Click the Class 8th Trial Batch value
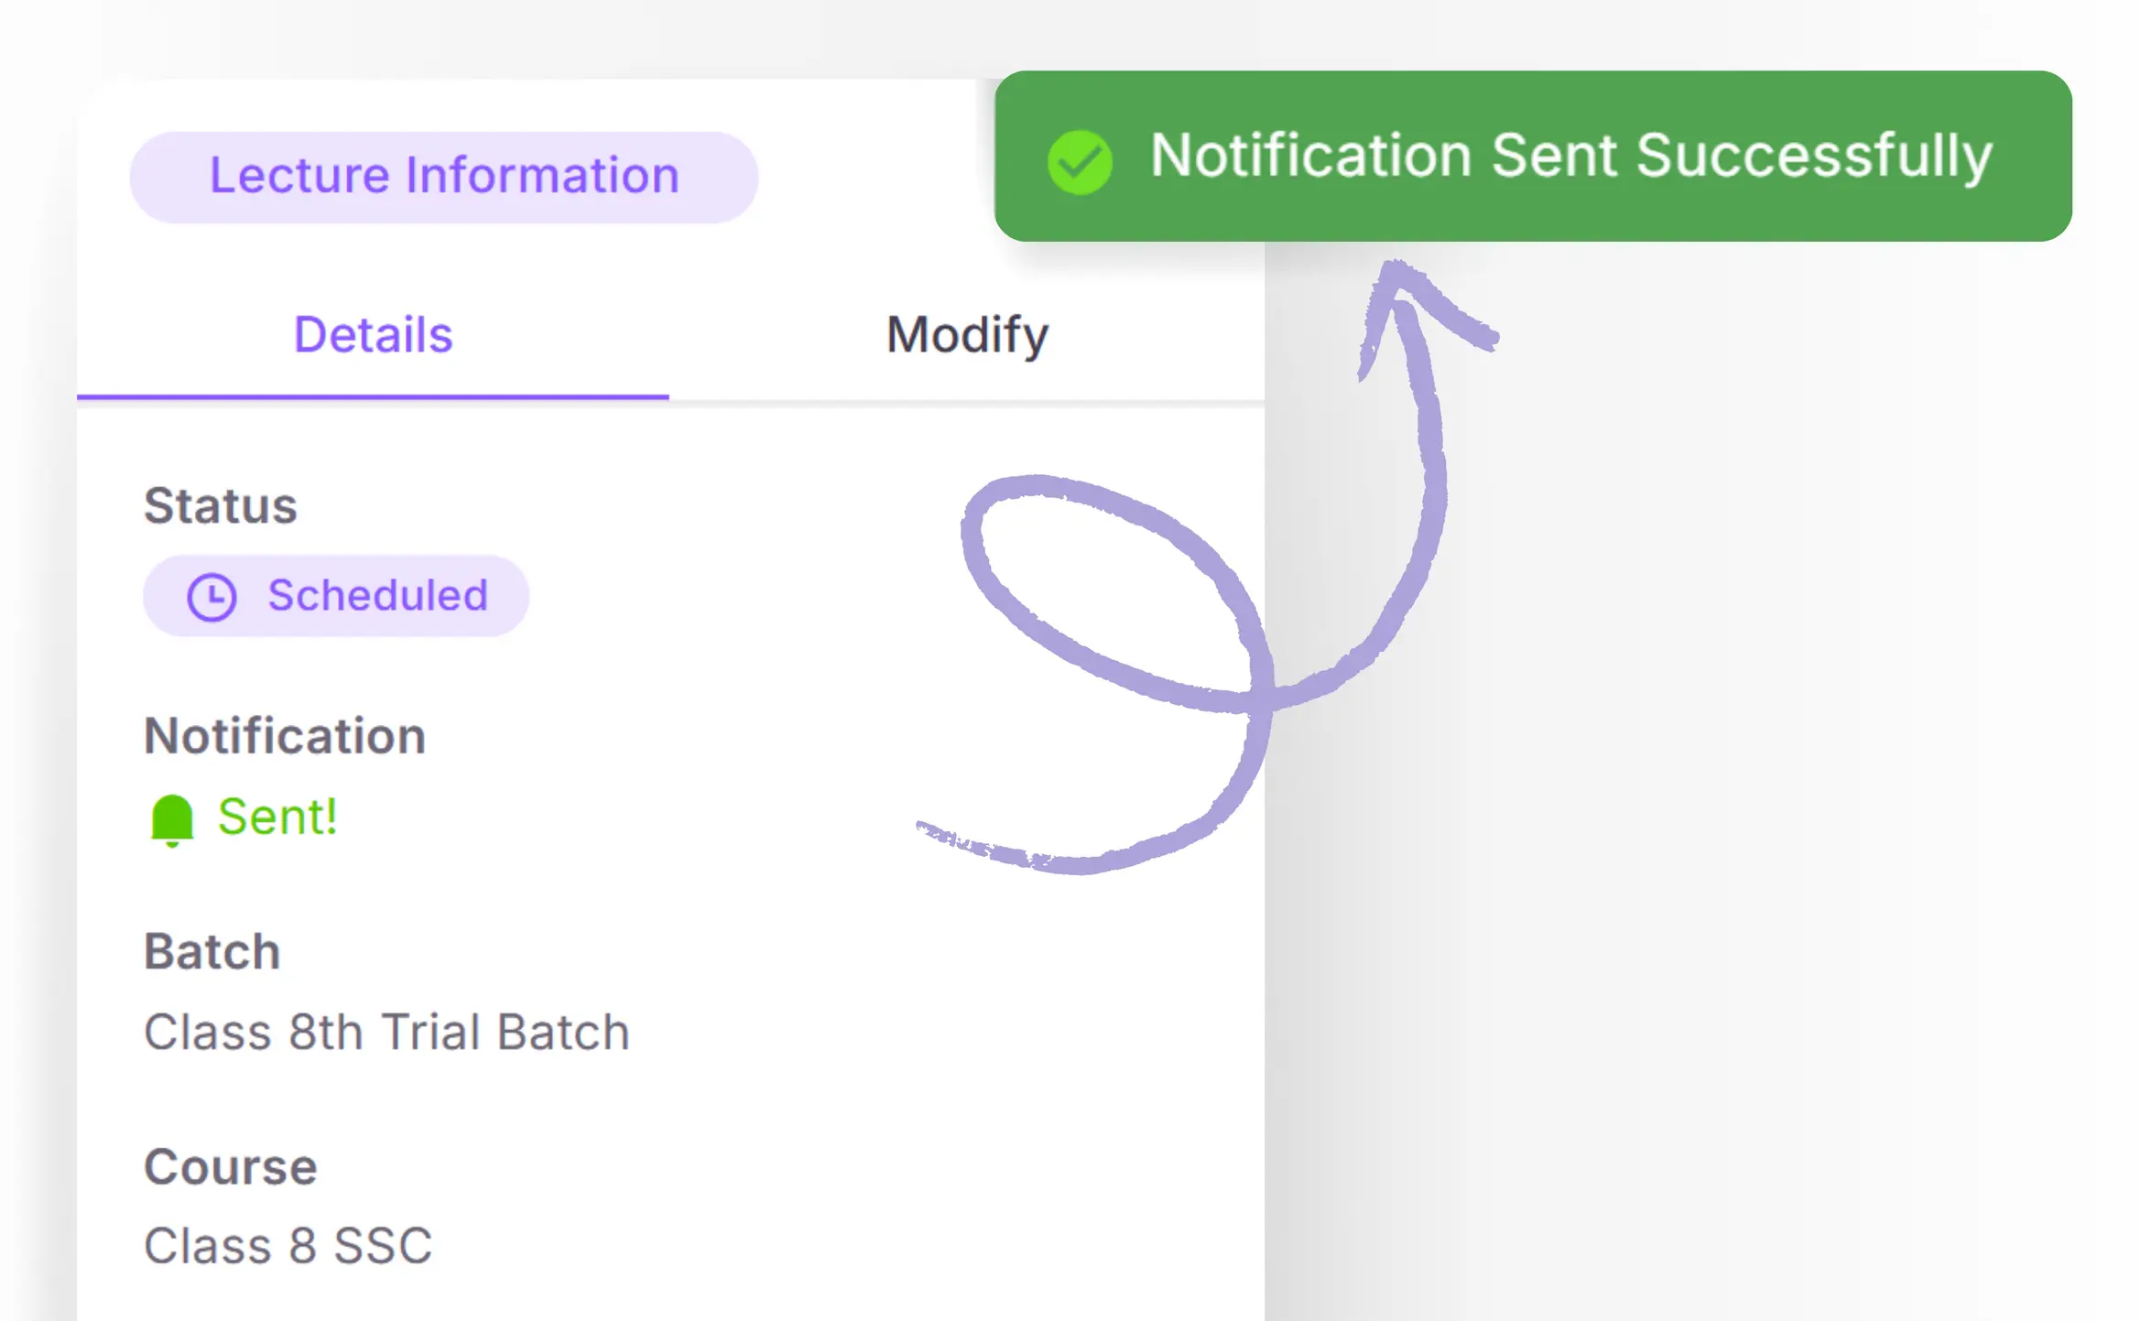Image resolution: width=2140 pixels, height=1321 pixels. [x=386, y=1032]
